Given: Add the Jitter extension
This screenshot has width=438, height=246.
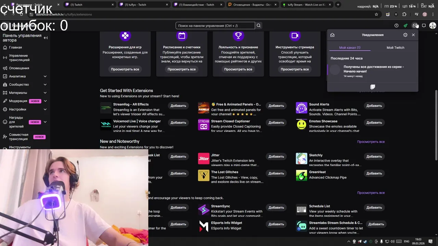Looking at the screenshot, I should coord(276,156).
